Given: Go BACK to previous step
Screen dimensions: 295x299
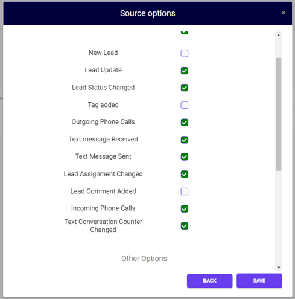Looking at the screenshot, I should pos(209,281).
